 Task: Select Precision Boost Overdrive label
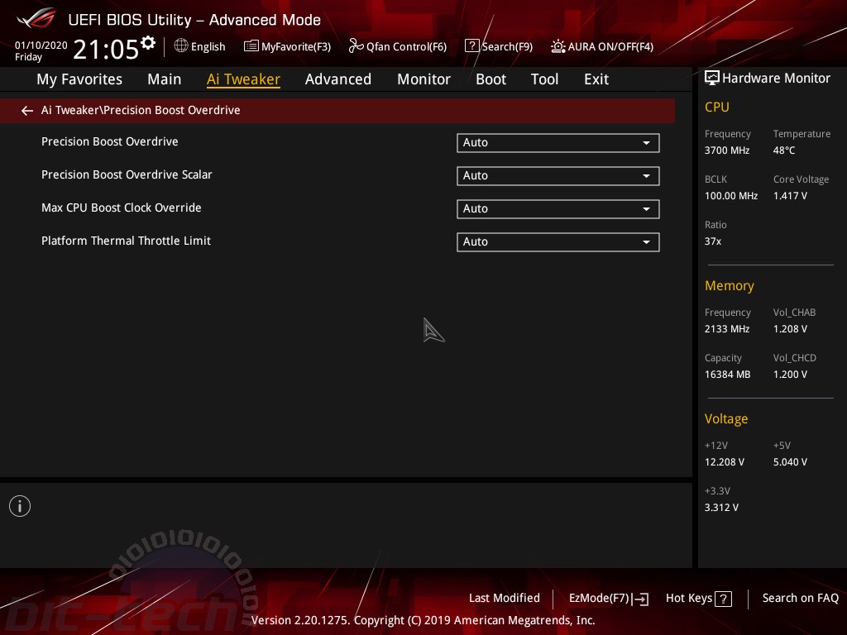coord(110,141)
